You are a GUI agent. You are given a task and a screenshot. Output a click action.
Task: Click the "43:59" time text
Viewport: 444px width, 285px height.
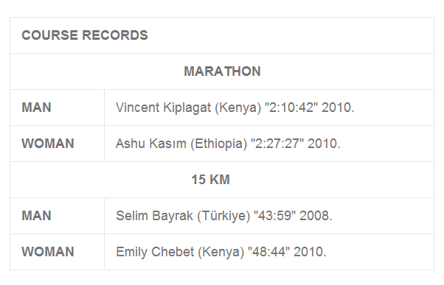coord(274,216)
